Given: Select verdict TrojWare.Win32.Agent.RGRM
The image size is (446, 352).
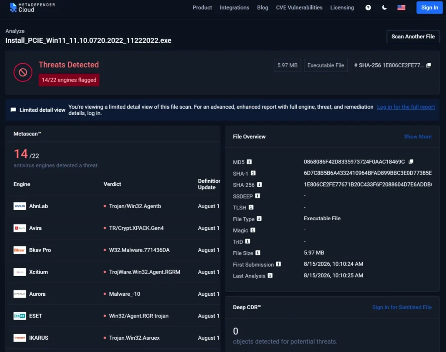Looking at the screenshot, I should 145,272.
